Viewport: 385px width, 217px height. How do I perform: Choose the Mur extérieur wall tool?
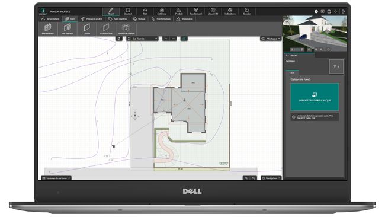(48, 28)
